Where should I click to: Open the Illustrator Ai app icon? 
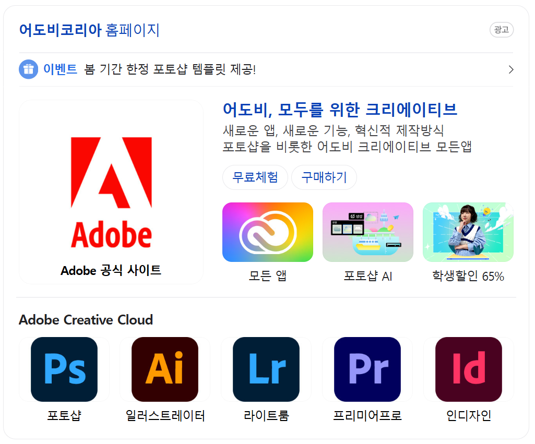165,369
